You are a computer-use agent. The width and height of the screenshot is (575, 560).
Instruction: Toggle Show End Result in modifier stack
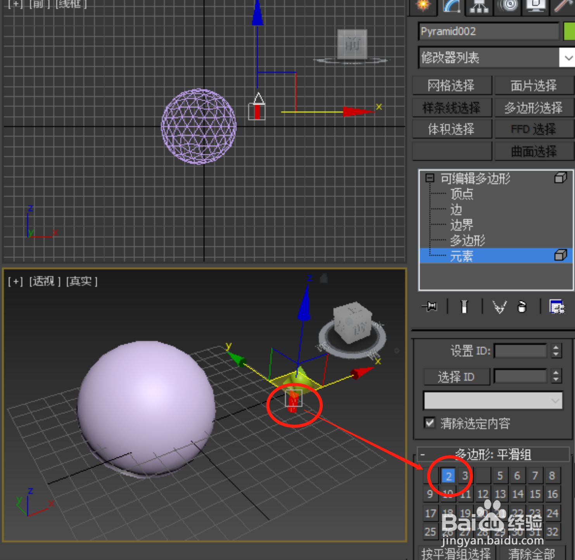pyautogui.click(x=464, y=307)
